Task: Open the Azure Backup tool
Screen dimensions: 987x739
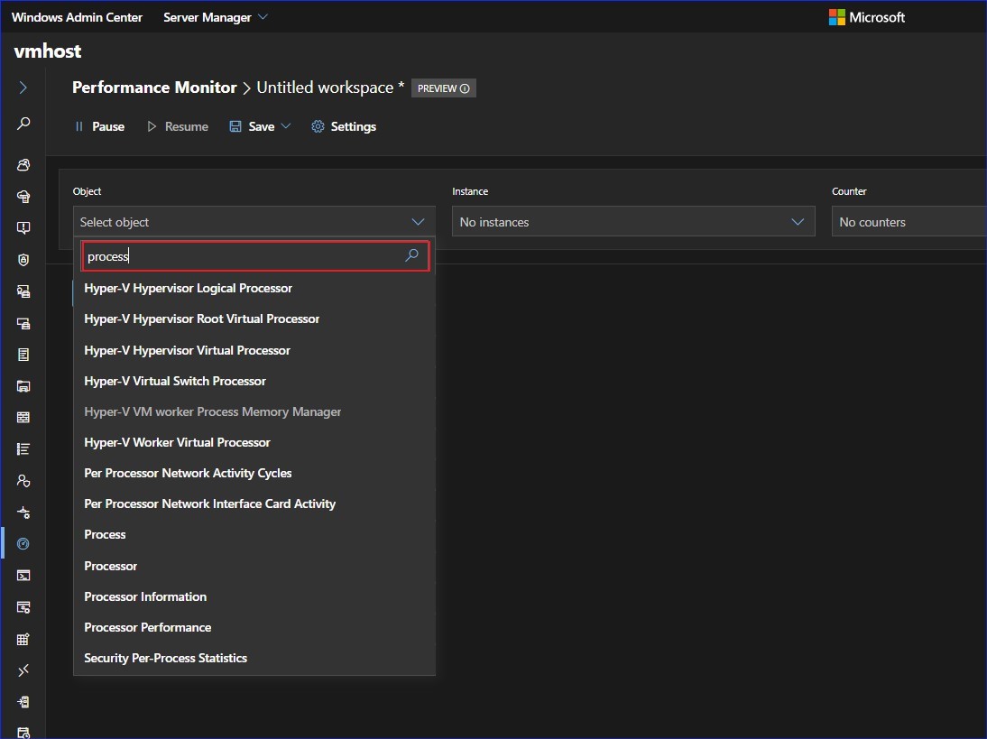Action: tap(23, 197)
